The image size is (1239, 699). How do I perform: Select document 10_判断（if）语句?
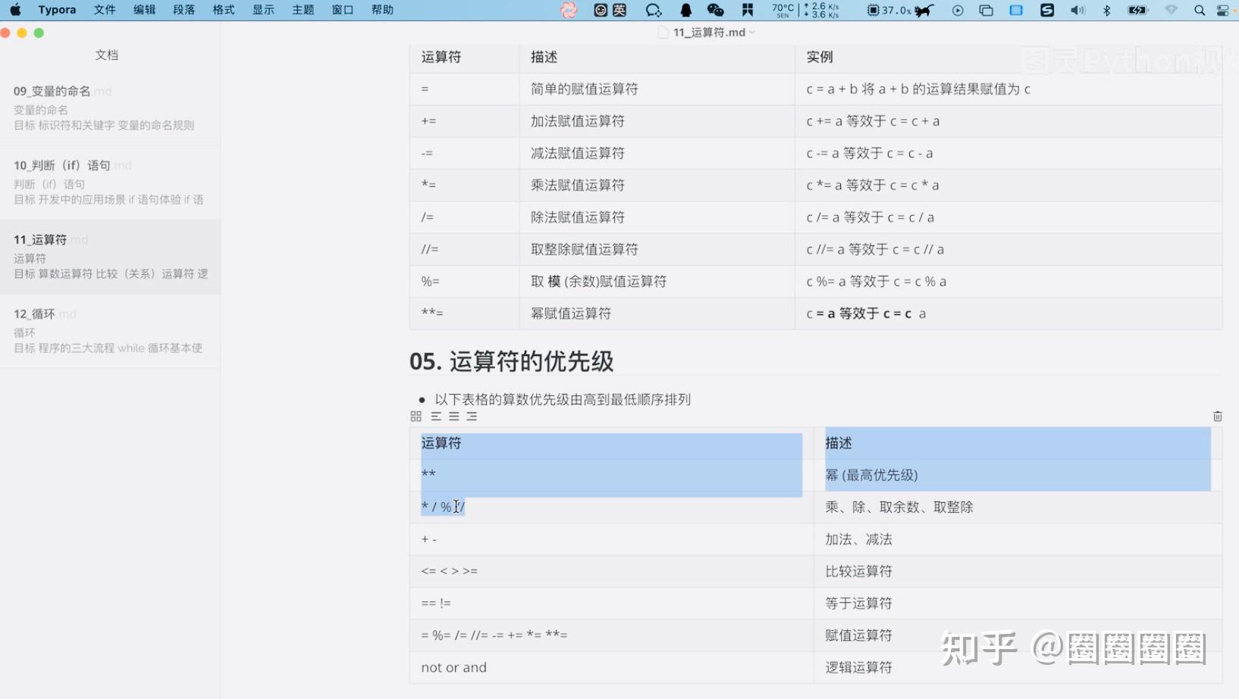click(x=110, y=182)
